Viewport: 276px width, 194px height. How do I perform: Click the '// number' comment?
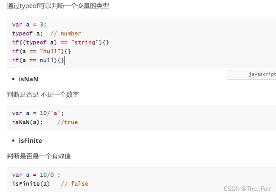click(x=66, y=33)
